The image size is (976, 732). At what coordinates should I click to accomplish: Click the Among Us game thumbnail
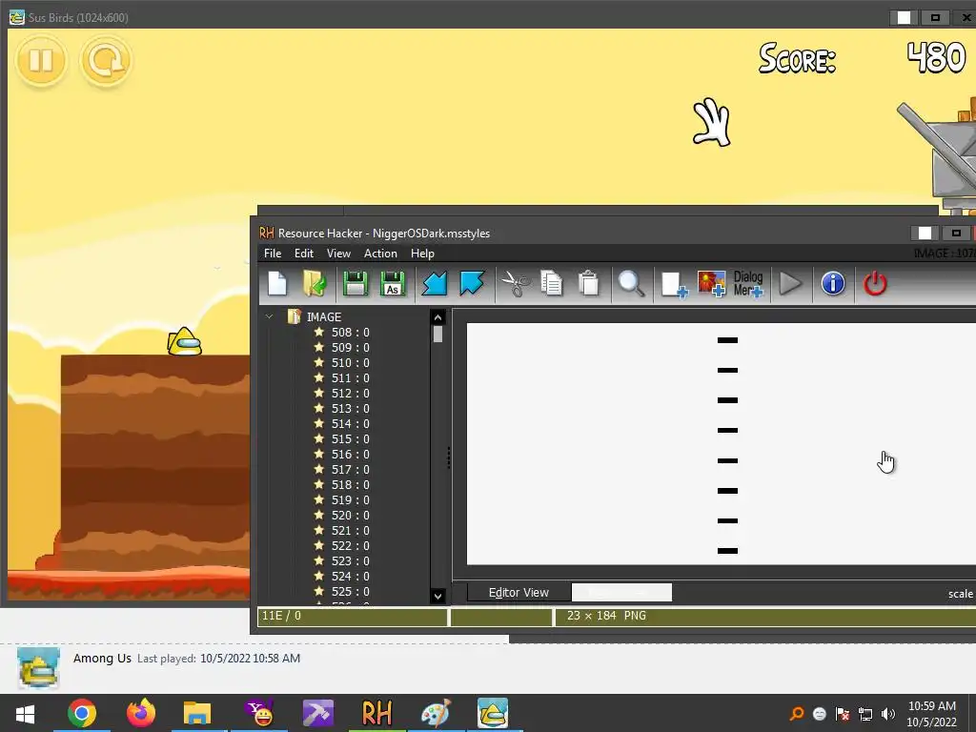tap(38, 667)
